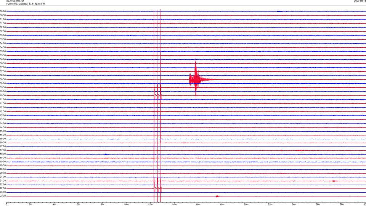Click the 2m tick label on the axis

(30, 204)
